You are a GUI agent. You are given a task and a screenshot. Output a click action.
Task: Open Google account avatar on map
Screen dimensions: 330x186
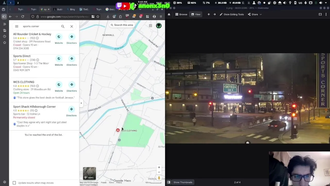[159, 26]
